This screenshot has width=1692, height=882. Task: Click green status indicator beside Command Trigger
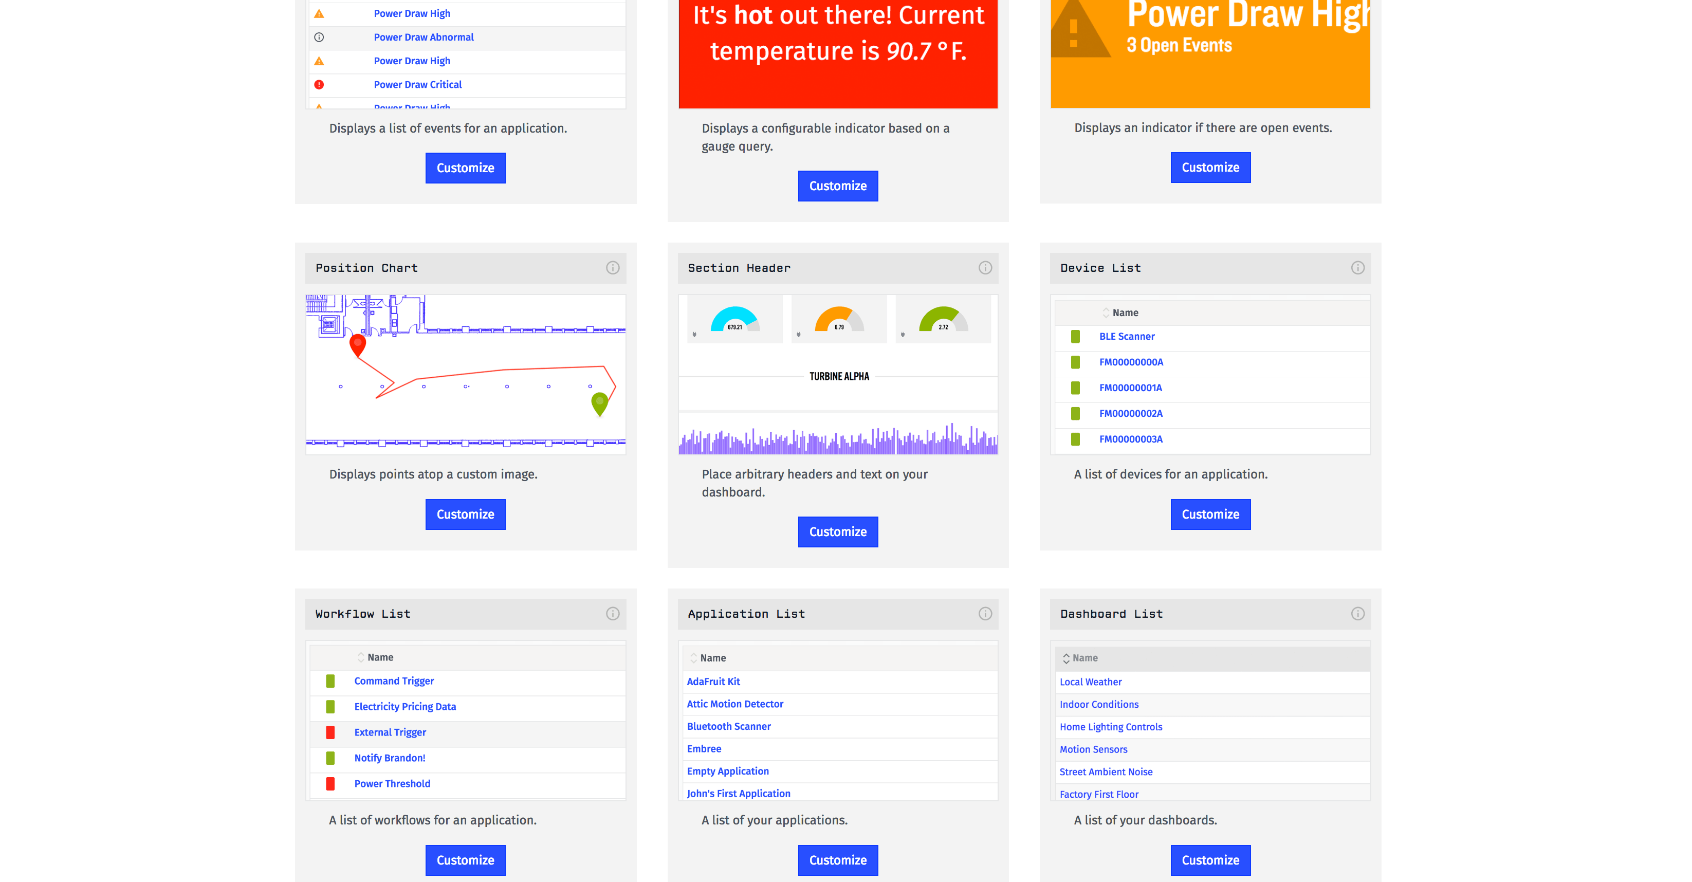click(330, 681)
